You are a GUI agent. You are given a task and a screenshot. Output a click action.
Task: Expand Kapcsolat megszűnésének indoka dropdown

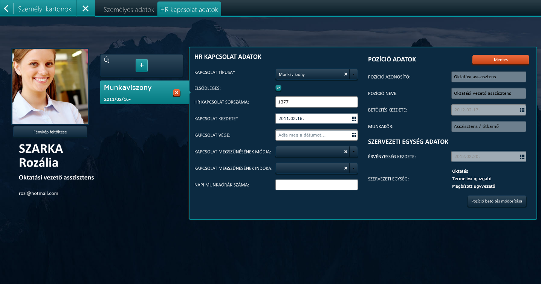pos(354,168)
